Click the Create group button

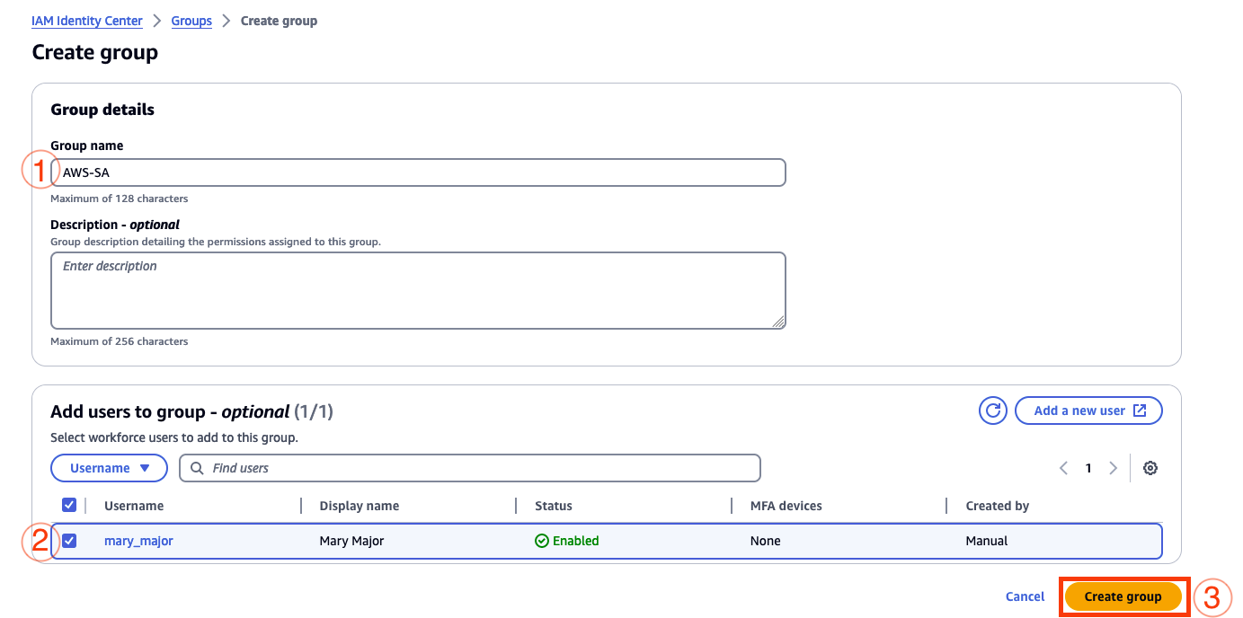[x=1123, y=596]
